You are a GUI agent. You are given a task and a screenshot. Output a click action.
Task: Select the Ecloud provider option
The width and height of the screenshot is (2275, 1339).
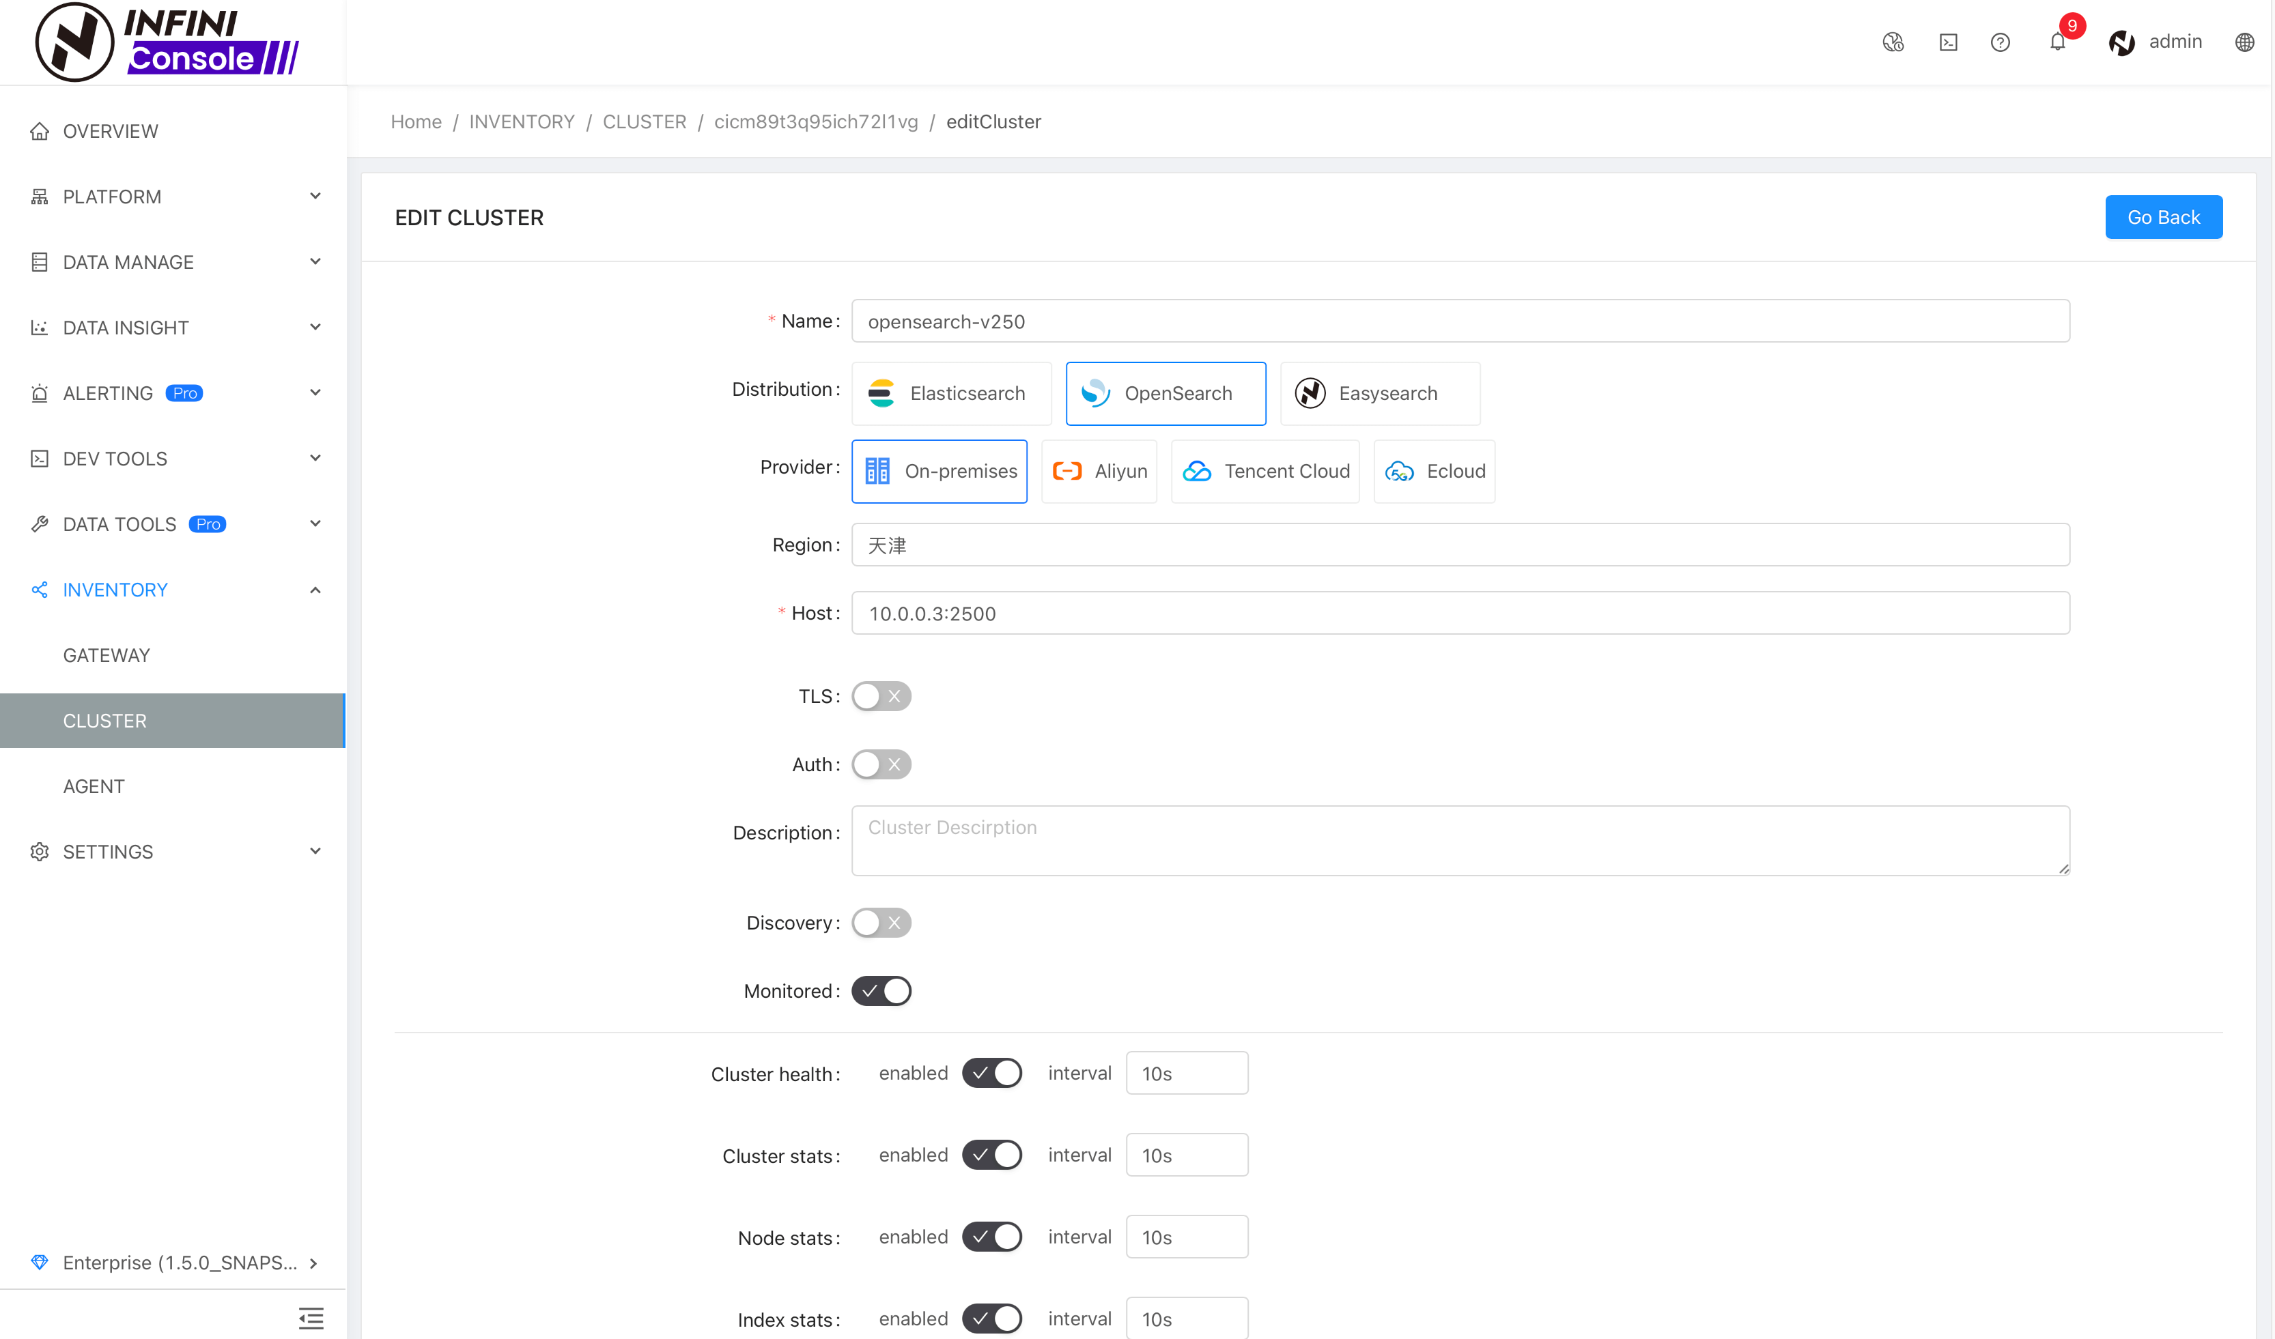(1433, 470)
